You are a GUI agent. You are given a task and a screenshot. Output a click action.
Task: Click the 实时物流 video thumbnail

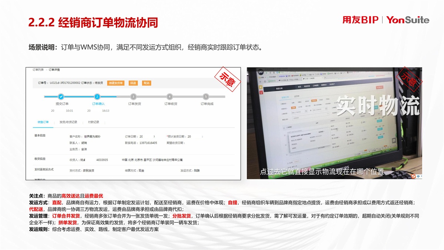point(334,123)
